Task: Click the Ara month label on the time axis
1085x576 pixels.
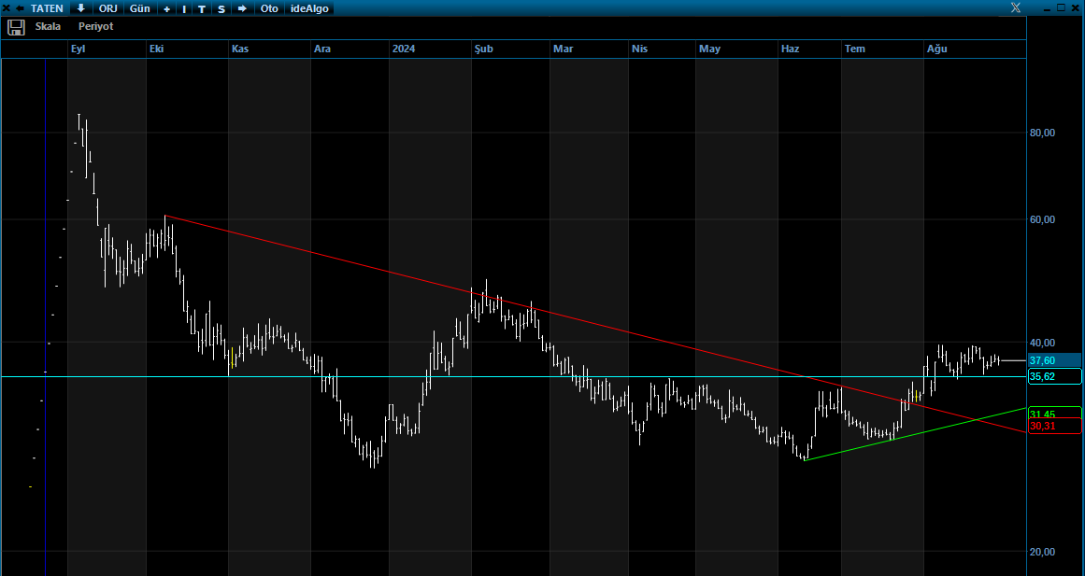Action: coord(321,49)
